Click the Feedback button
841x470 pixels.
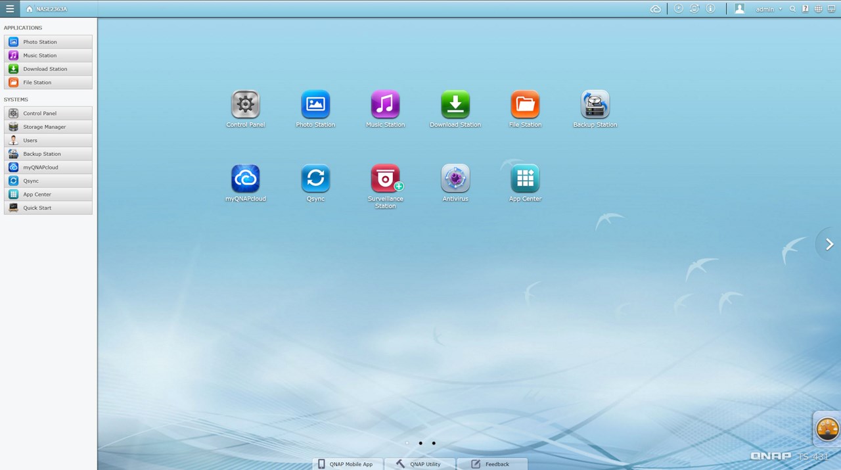[492, 464]
